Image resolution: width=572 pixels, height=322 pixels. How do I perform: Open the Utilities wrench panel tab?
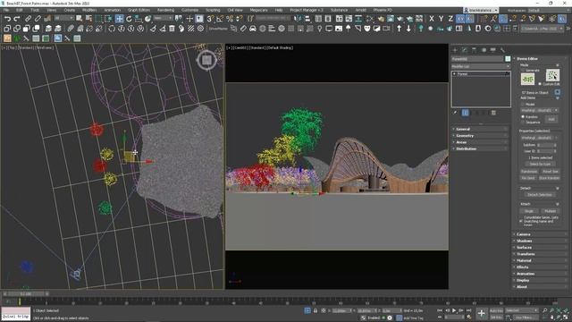pyautogui.click(x=502, y=50)
